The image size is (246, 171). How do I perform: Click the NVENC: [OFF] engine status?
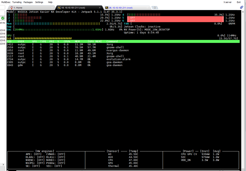(35, 160)
